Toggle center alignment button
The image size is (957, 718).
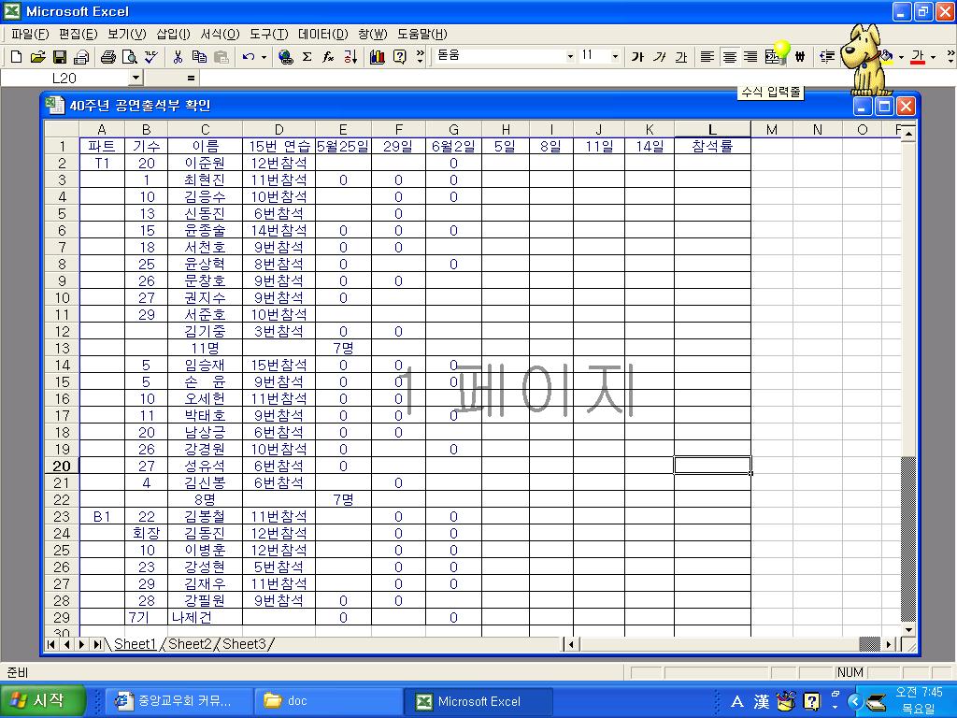coord(729,57)
